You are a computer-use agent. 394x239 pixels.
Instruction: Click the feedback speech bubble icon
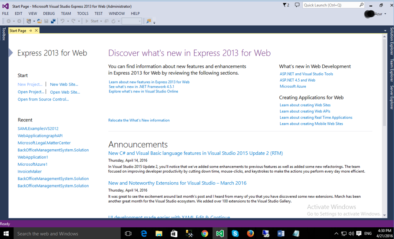tap(297, 5)
